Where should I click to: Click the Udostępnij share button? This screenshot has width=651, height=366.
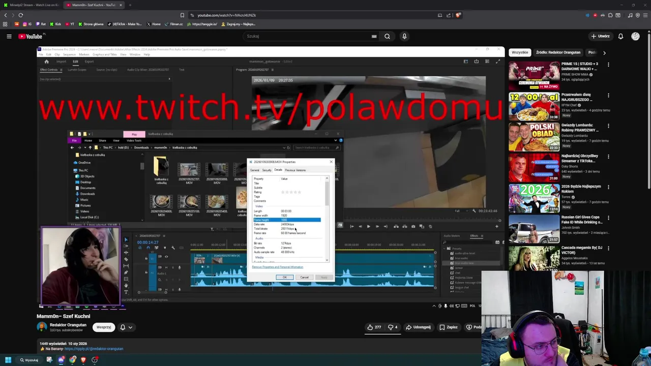(x=418, y=327)
